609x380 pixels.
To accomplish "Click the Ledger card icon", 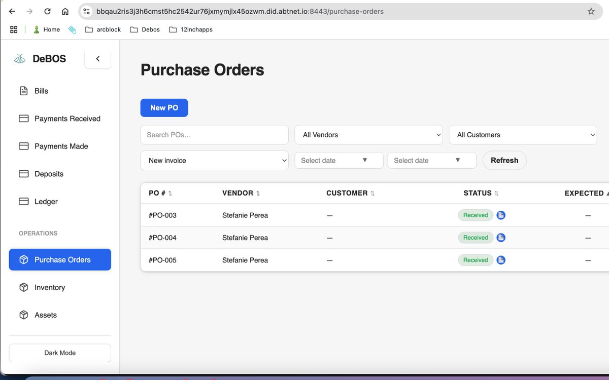I will tap(23, 201).
